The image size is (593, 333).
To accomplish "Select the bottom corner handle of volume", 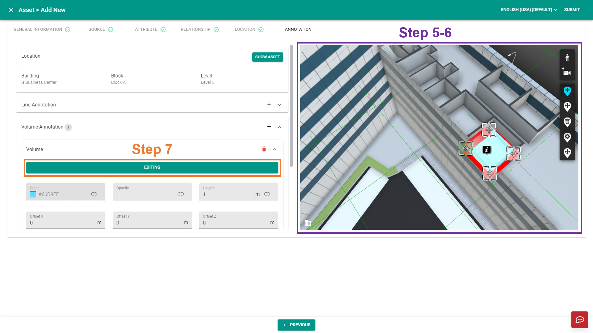I will tap(490, 173).
